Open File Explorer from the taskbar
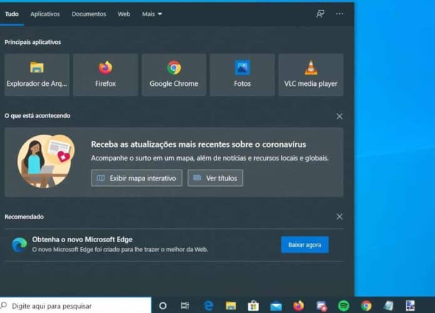Viewport: 435px width, 313px height. [x=231, y=305]
